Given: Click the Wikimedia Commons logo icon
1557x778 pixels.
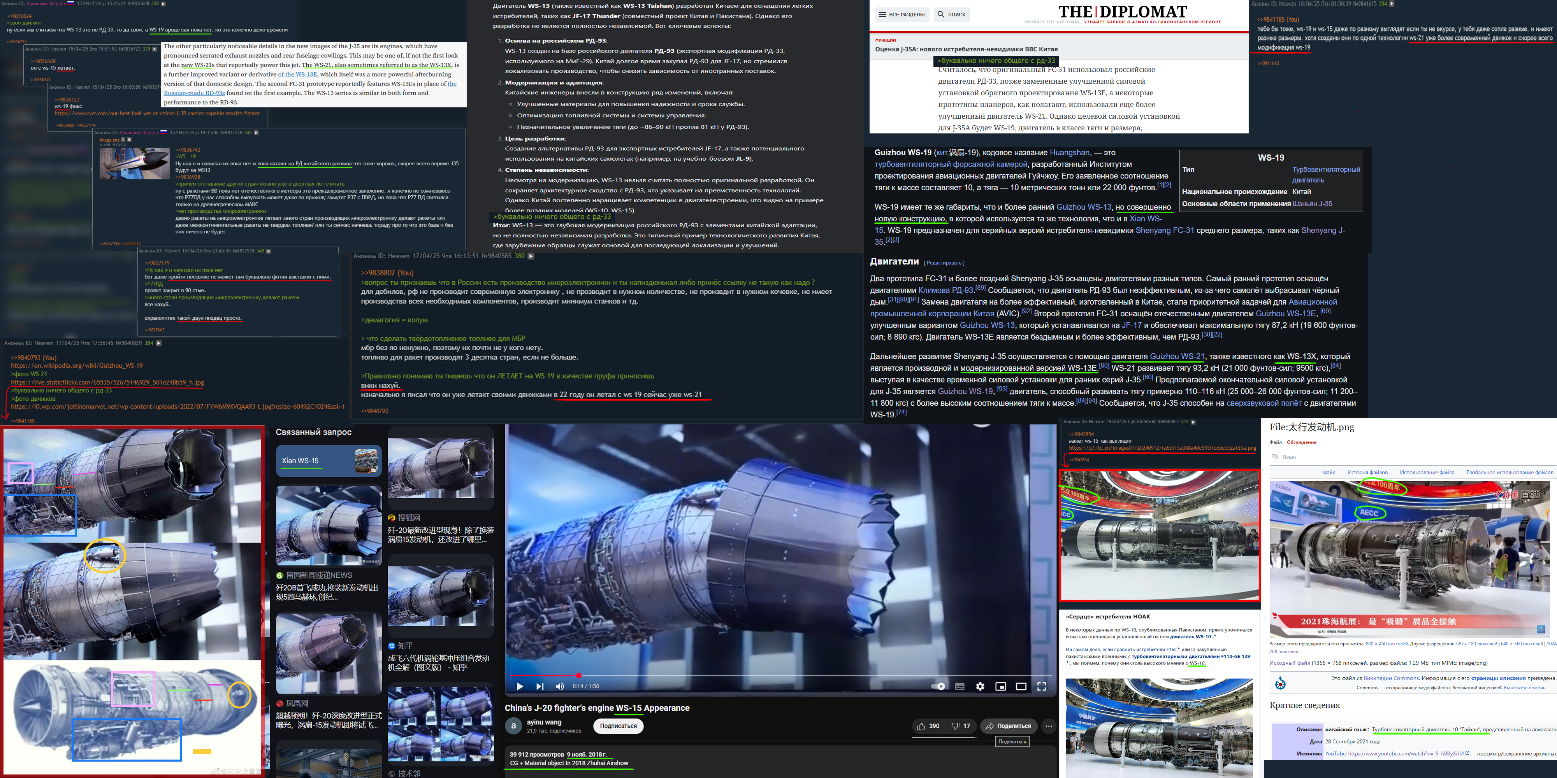Looking at the screenshot, I should click(x=1280, y=683).
